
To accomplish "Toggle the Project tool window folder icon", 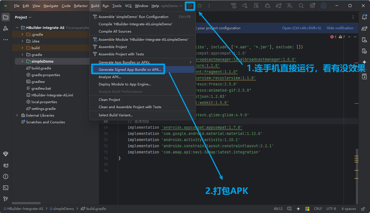I will pos(6,17).
